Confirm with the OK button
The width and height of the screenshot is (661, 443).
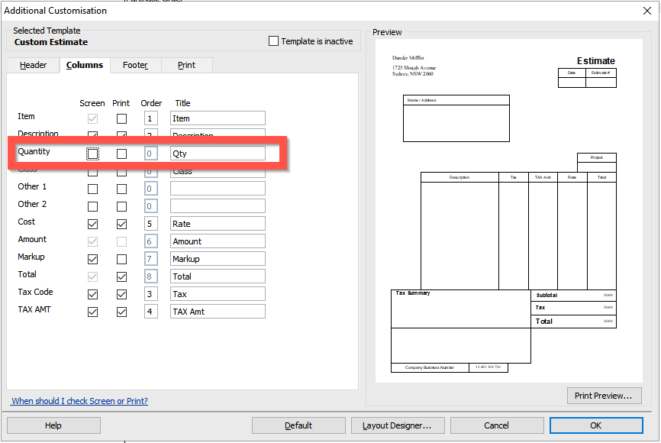click(x=596, y=425)
